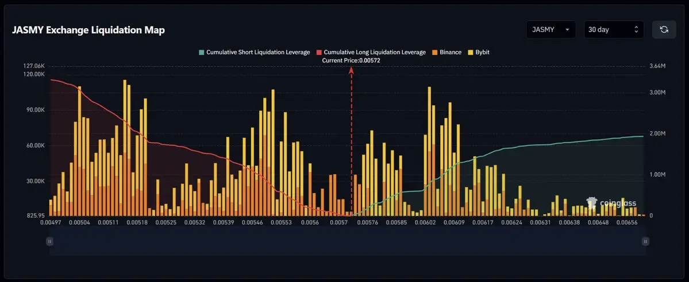The image size is (689, 282).
Task: Click the orange Binance legend swatch
Action: [x=434, y=52]
